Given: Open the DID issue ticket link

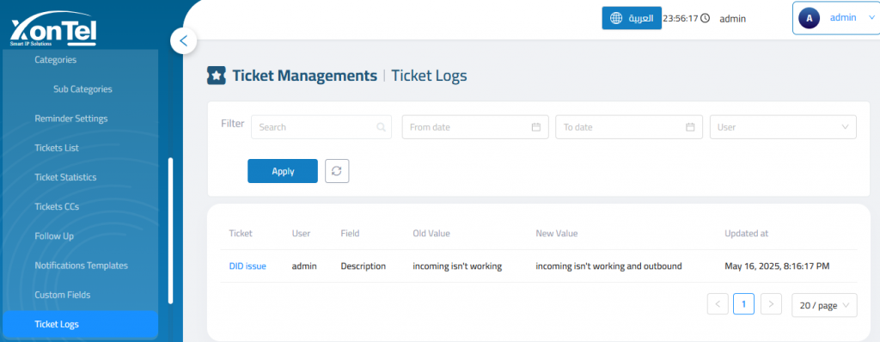Looking at the screenshot, I should (x=247, y=266).
